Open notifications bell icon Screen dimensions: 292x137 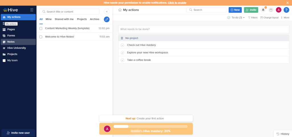pos(263,10)
